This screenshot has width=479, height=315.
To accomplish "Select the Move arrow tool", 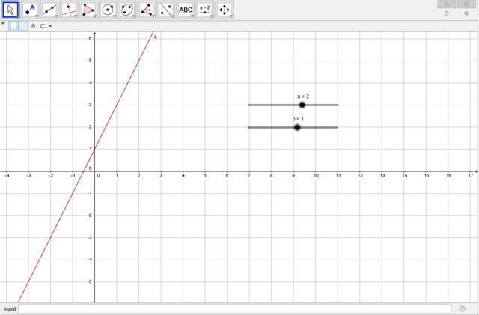I will (x=10, y=10).
